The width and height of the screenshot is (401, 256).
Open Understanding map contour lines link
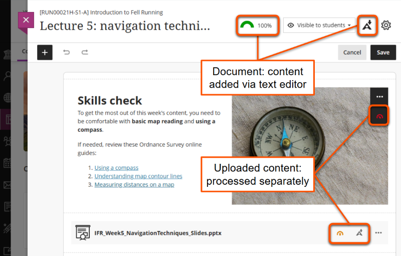click(x=138, y=176)
